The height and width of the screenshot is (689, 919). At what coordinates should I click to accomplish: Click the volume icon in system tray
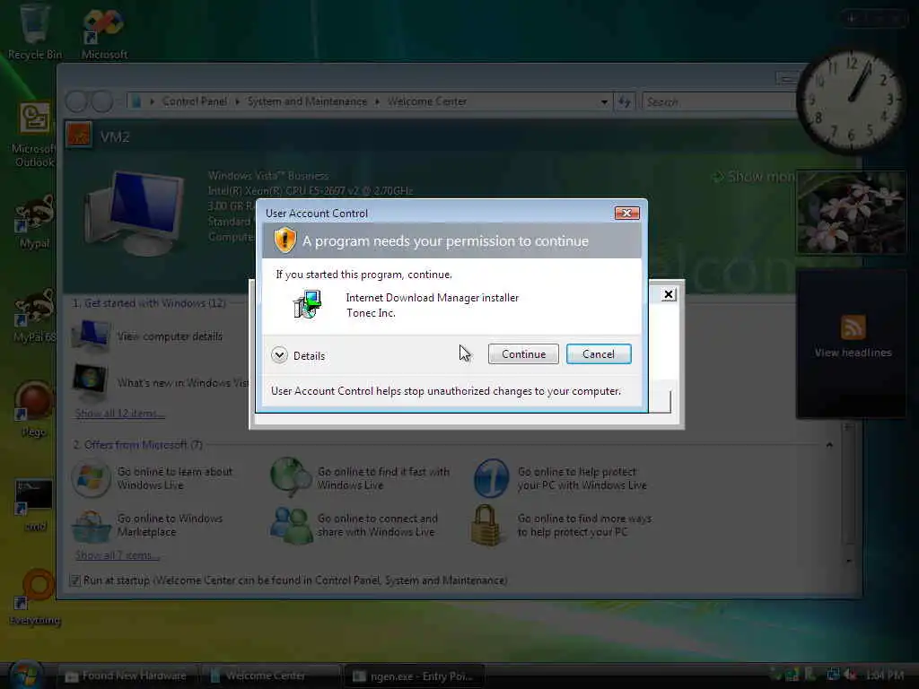click(x=849, y=675)
